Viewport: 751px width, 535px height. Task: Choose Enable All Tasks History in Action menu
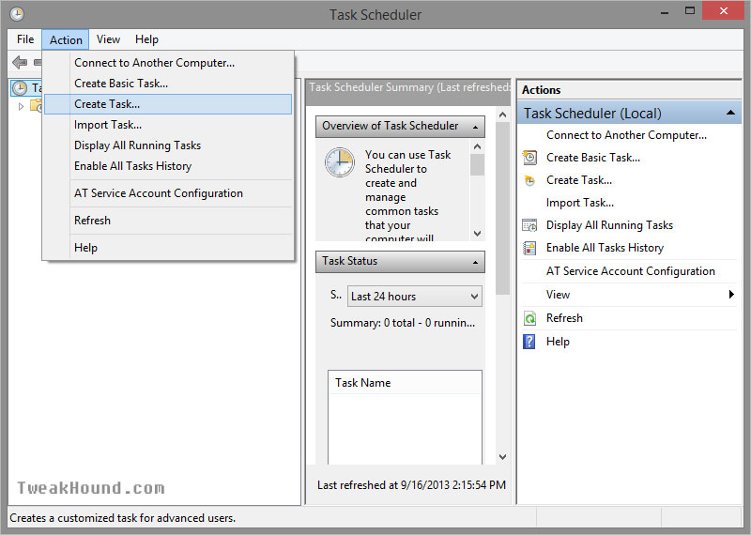pos(168,166)
